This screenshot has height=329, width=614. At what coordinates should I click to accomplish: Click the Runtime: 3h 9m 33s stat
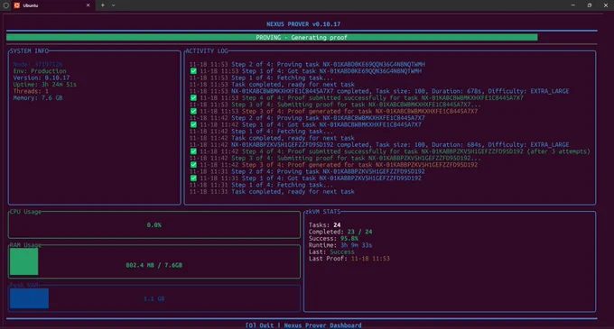pyautogui.click(x=340, y=245)
